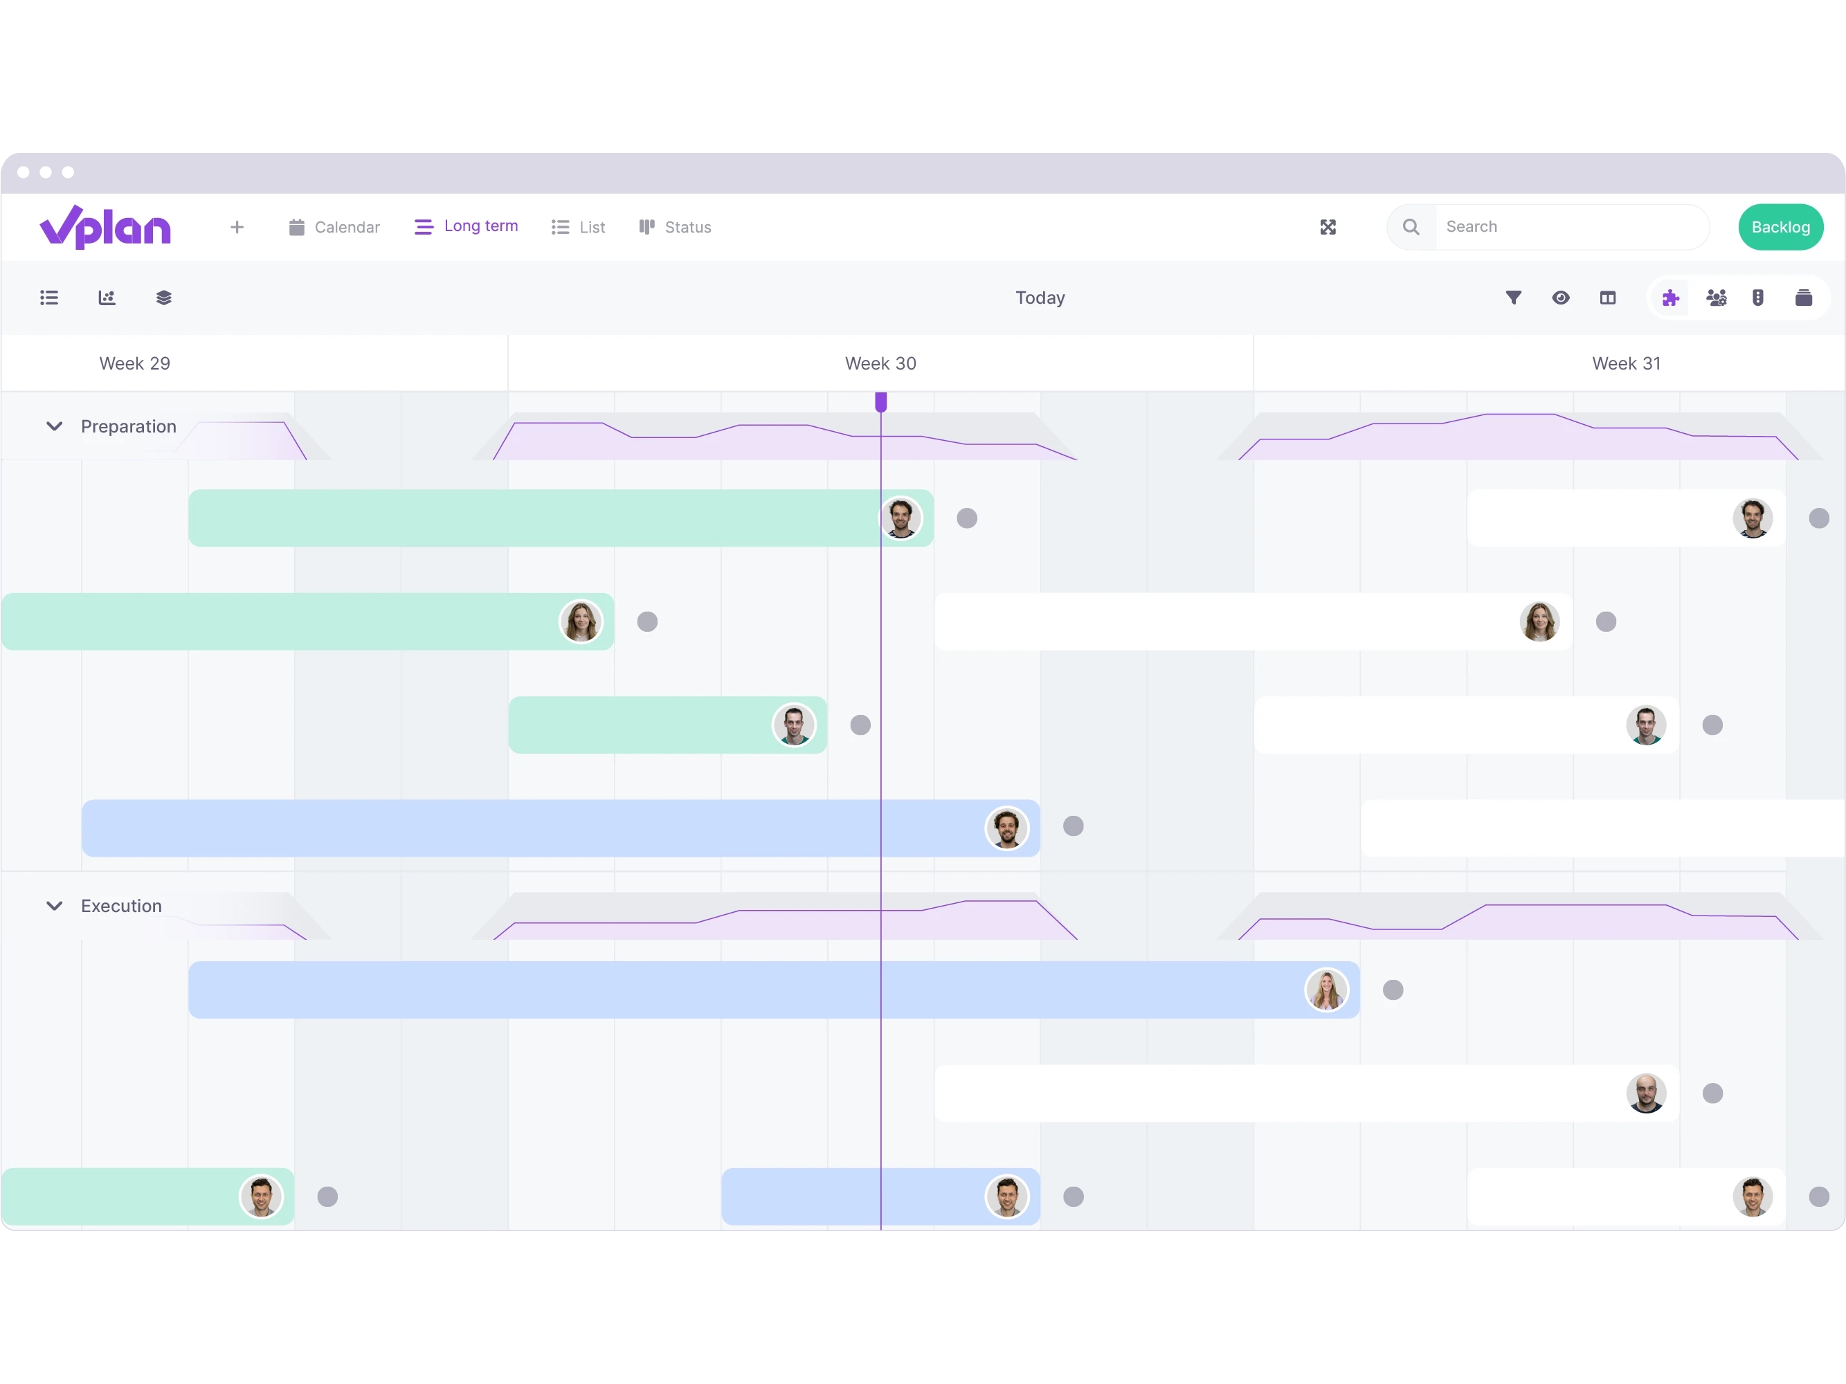
Task: Click the add new item button
Action: coord(235,226)
